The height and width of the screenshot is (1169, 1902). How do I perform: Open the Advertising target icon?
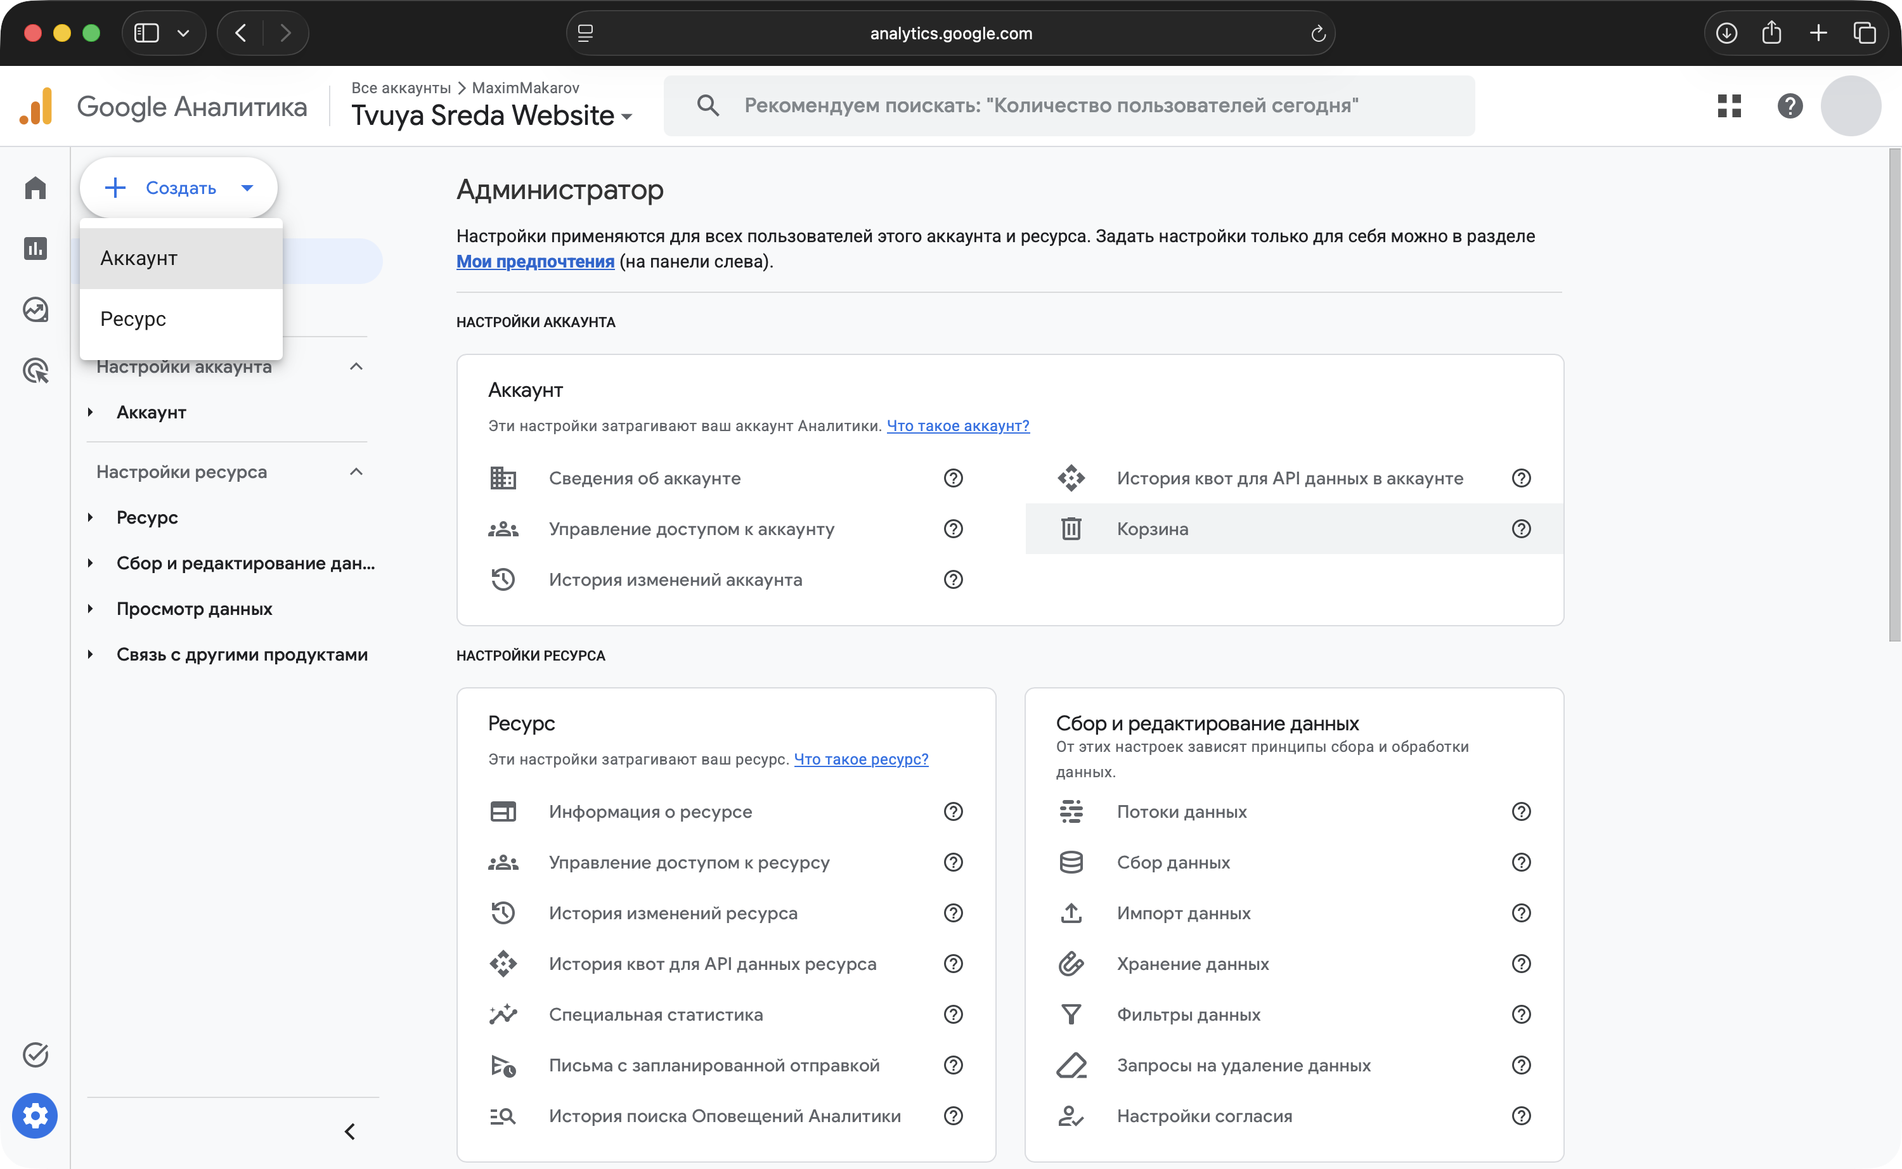tap(36, 370)
